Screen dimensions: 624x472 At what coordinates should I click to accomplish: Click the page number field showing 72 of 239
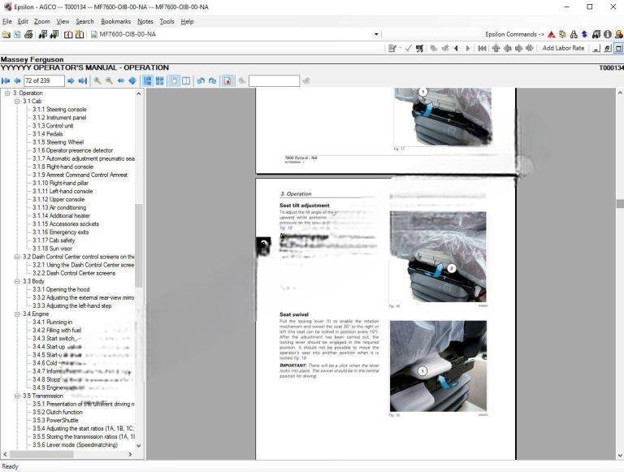(x=44, y=80)
